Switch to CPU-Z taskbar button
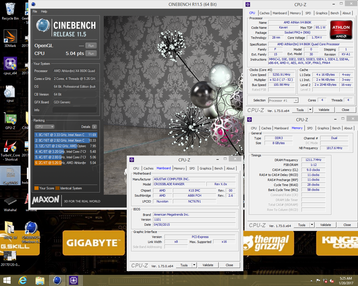The width and height of the screenshot is (358, 286). coord(74,280)
